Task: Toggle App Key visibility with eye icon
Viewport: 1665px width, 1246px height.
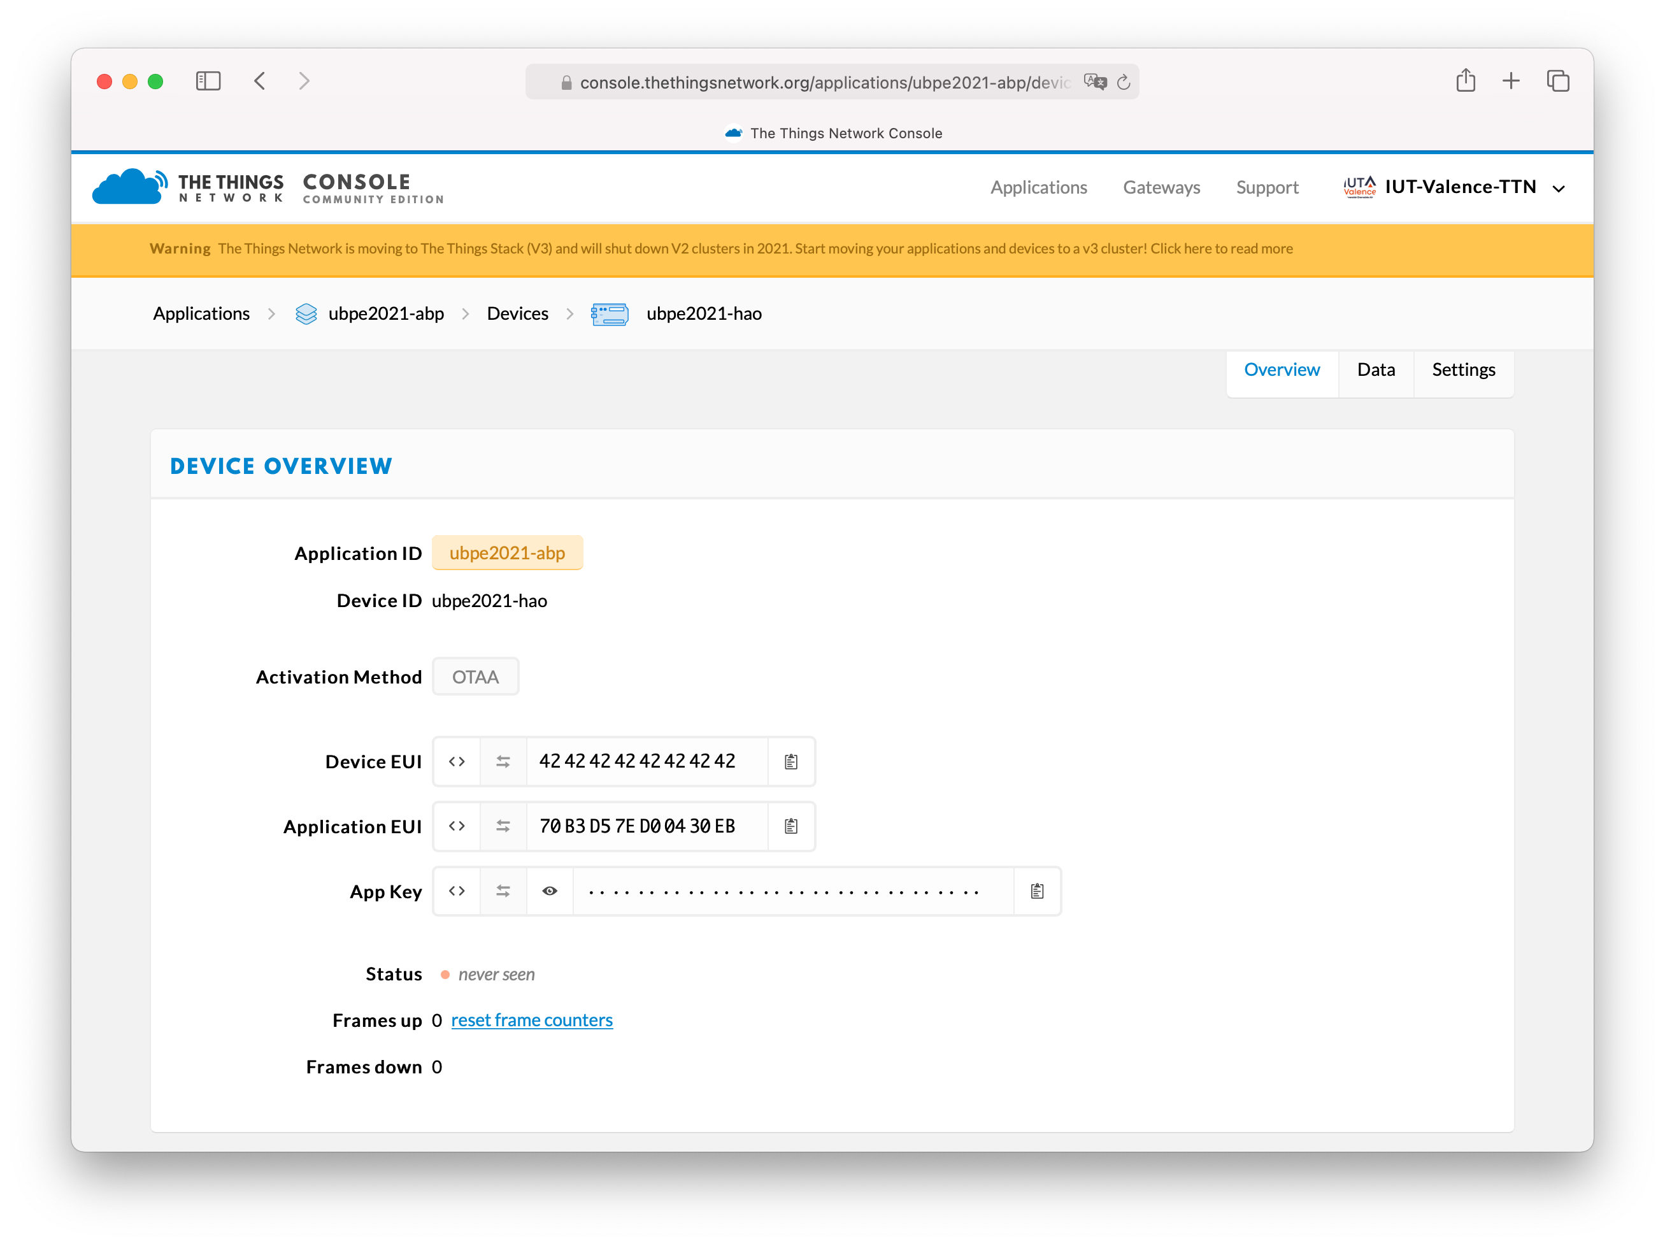Action: point(550,890)
